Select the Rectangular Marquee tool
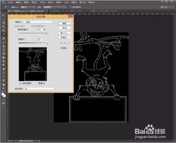This screenshot has height=143, width=176. [3, 19]
